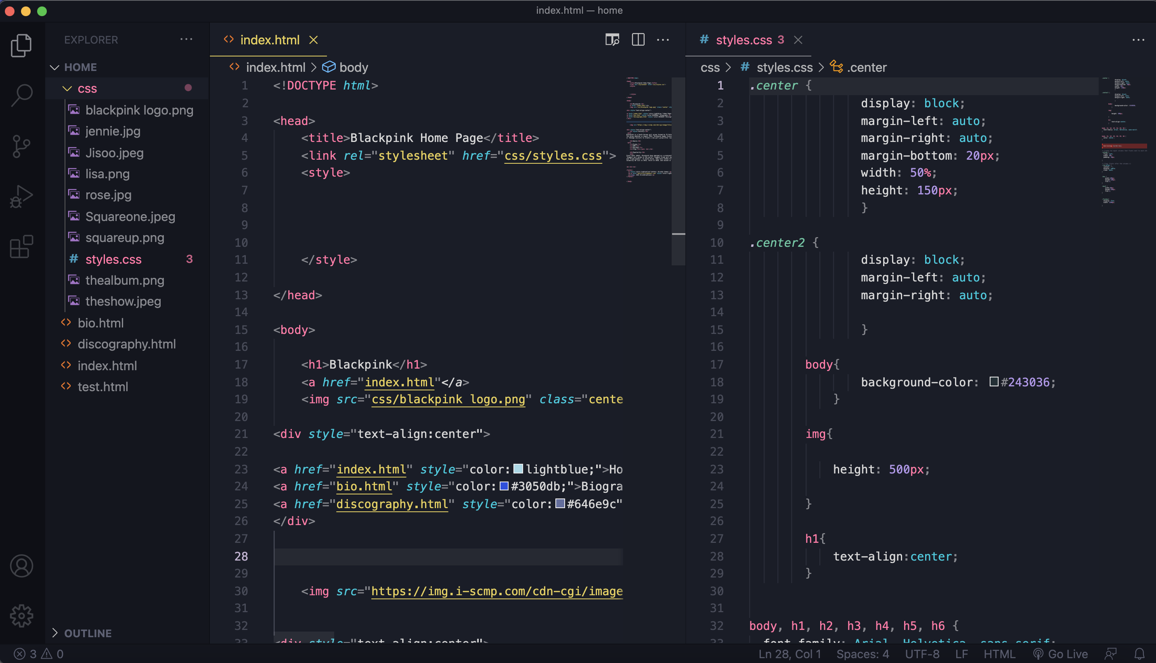Collapse the HOME folder section

(x=80, y=67)
